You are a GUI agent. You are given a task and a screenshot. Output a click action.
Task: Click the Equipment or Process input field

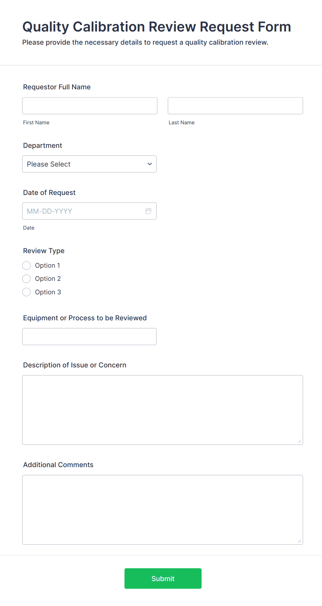89,336
